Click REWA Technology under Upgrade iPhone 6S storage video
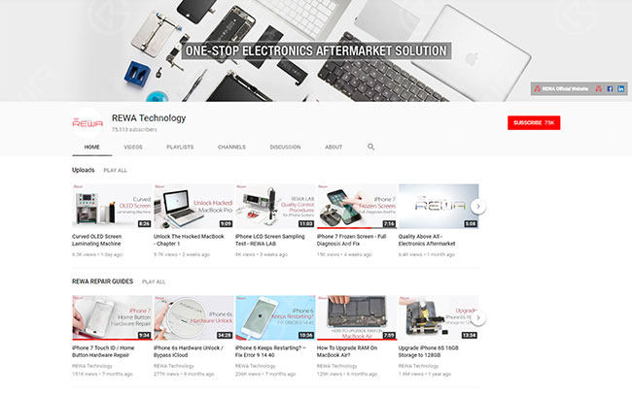Image resolution: width=632 pixels, height=396 pixels. point(418,366)
